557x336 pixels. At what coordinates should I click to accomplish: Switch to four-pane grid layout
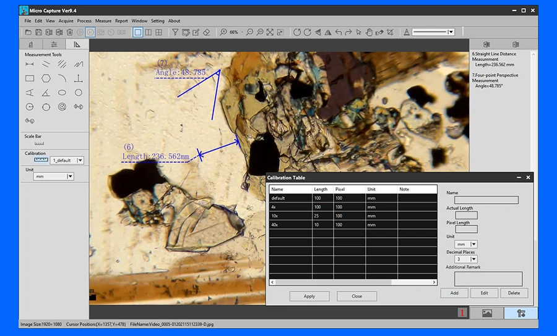159,32
